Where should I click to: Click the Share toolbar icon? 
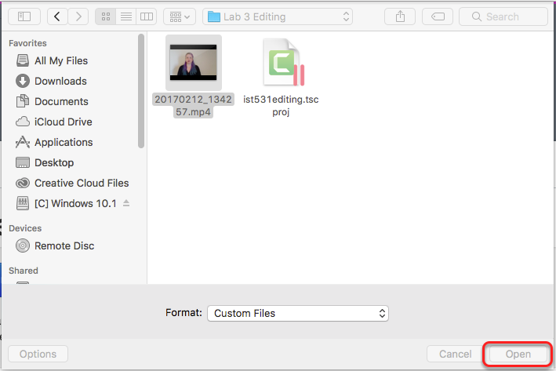401,16
